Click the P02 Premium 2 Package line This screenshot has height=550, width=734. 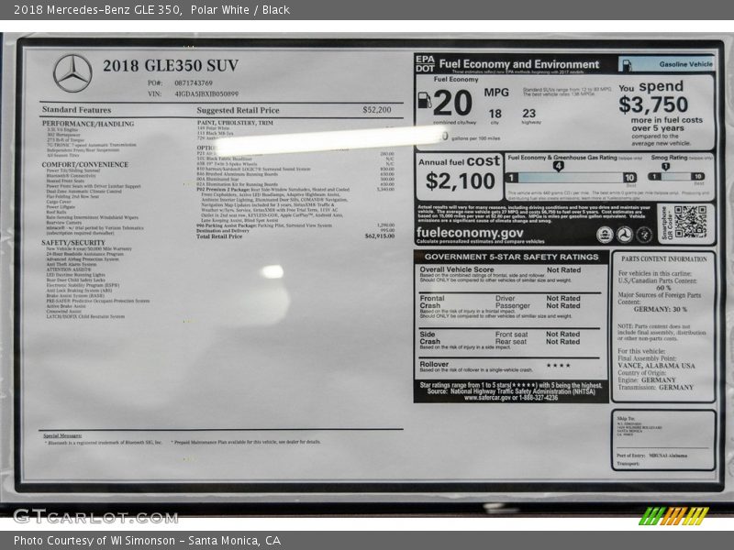coord(272,190)
